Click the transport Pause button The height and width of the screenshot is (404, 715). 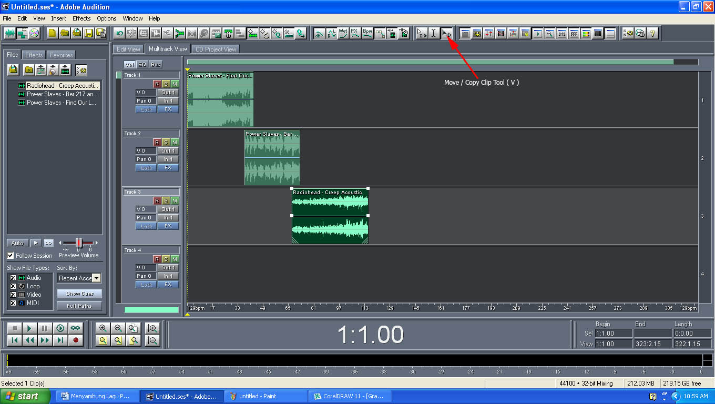pos(45,328)
